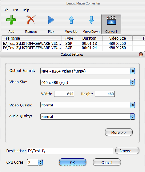Open the File menu
The width and height of the screenshot is (145, 172).
coord(6,10)
